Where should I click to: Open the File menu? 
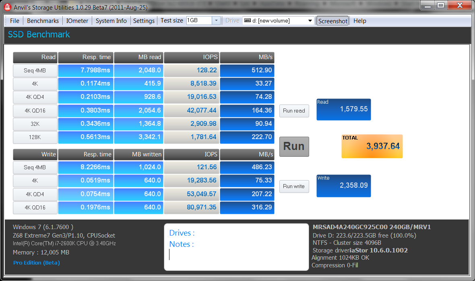[14, 21]
